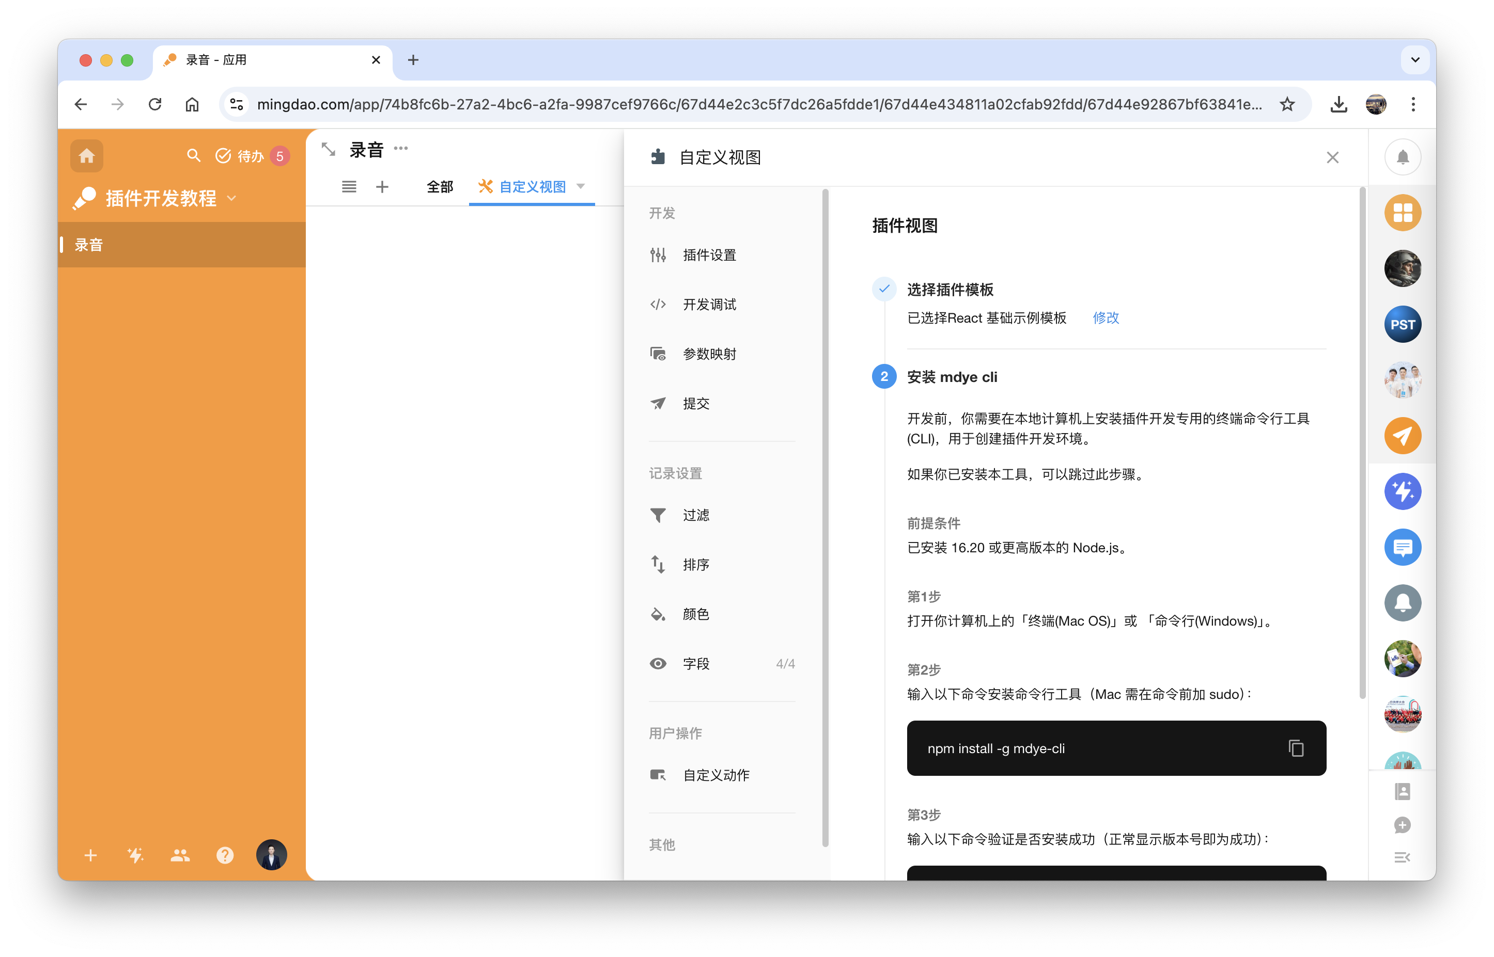Click the address bar URL field
The width and height of the screenshot is (1494, 957).
[x=759, y=104]
